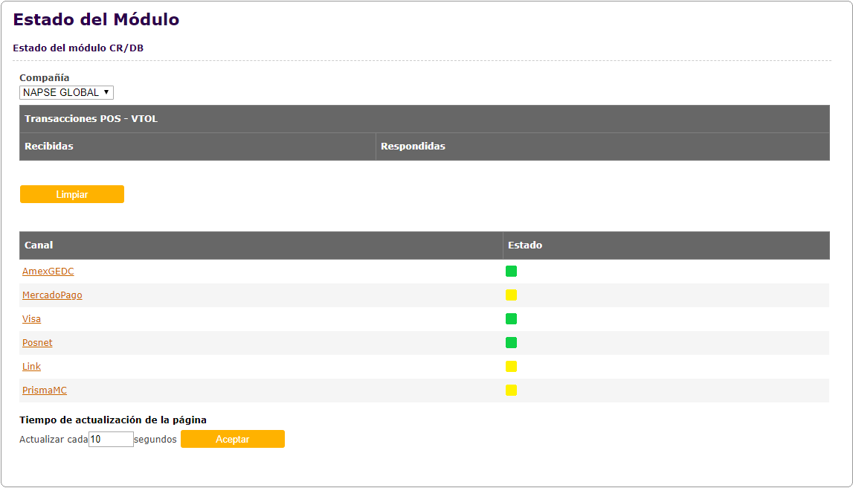The height and width of the screenshot is (488, 853).
Task: Open the Compañía dropdown showing NAPSE GLOBAL
Action: 66,92
